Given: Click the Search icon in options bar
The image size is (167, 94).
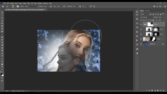Looking at the screenshot, I should pos(157,6).
